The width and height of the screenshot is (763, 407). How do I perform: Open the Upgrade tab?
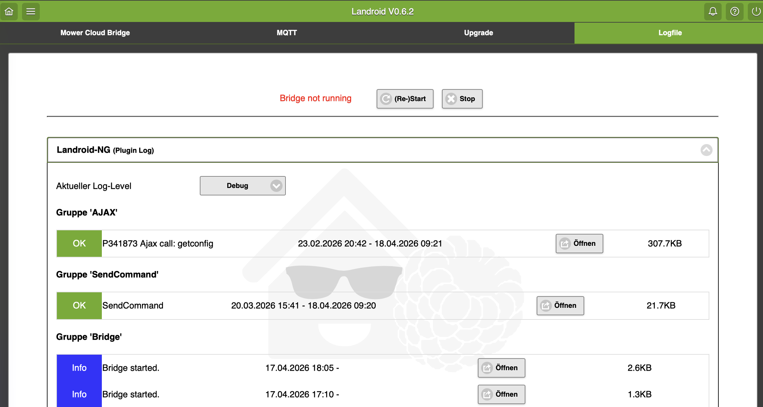click(478, 33)
